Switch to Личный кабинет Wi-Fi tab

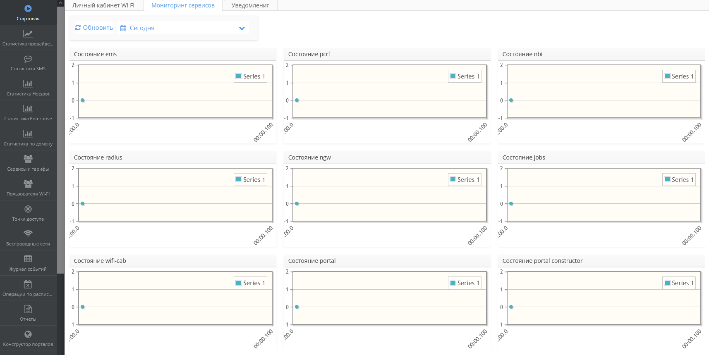[103, 5]
